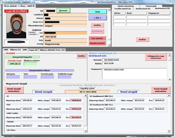The height and width of the screenshot is (137, 175).
Task: Click scroll-down arrow of Vonal vizsgák list
Action: pyautogui.click(x=169, y=131)
